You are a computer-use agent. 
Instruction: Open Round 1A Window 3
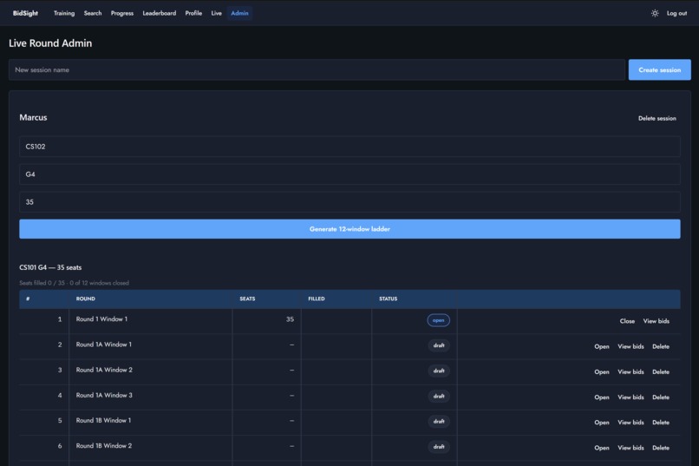tap(601, 397)
